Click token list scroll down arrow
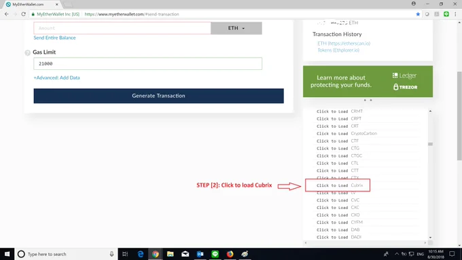This screenshot has height=260, width=462. click(x=431, y=238)
